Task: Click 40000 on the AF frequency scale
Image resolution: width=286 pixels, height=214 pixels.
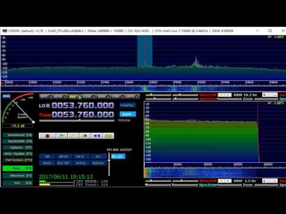Action: pyautogui.click(x=208, y=165)
